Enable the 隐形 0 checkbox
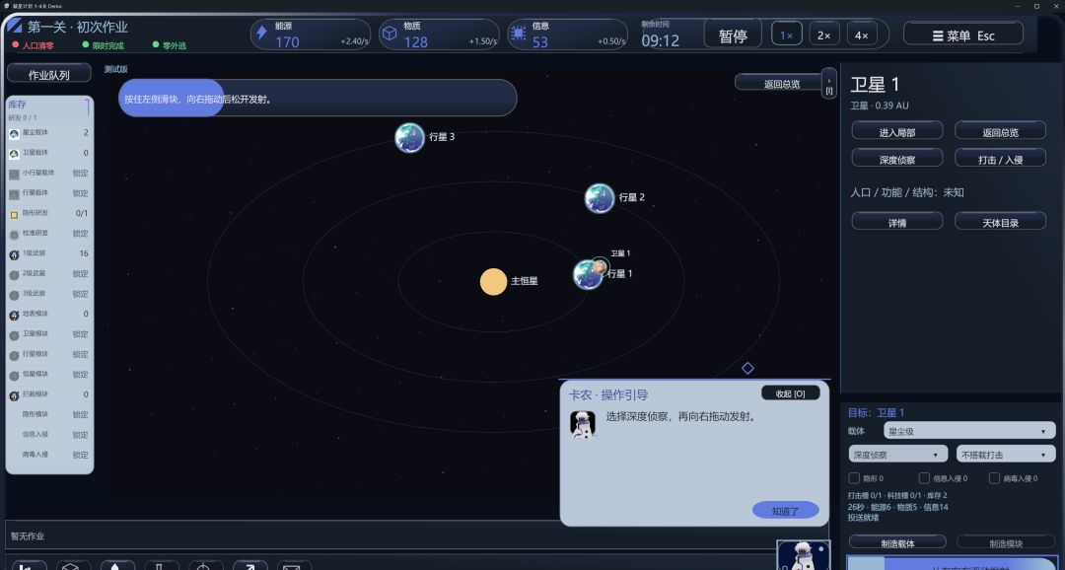 pyautogui.click(x=854, y=478)
